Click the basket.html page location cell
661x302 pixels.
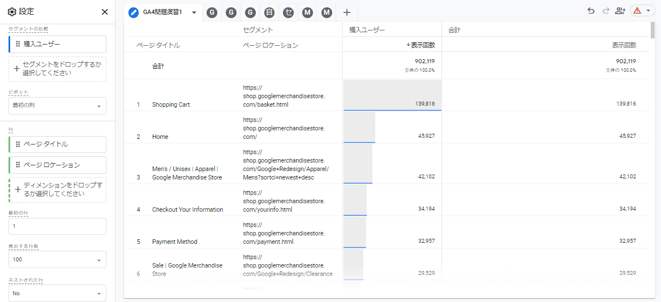pyautogui.click(x=284, y=96)
